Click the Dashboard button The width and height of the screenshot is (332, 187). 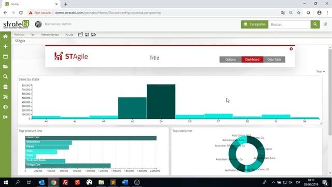click(252, 60)
